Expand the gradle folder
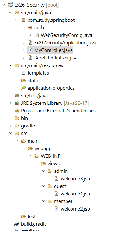The image size is (134, 231). 10,126
